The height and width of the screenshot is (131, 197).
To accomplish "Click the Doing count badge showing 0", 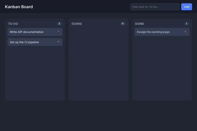I will coord(123,23).
